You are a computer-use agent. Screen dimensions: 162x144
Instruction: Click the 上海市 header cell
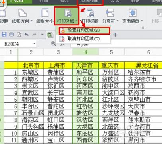pyautogui.click(x=58, y=65)
